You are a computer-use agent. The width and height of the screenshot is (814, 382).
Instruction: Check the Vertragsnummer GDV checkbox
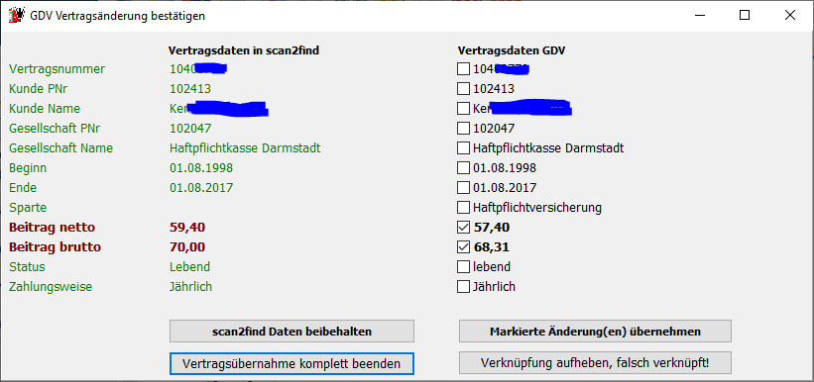pyautogui.click(x=463, y=69)
